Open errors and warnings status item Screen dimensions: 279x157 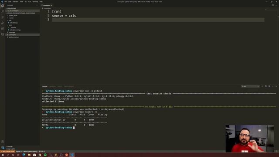[x=42, y=151]
